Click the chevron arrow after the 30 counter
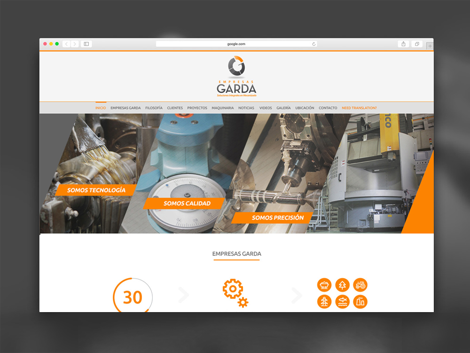 point(183,295)
